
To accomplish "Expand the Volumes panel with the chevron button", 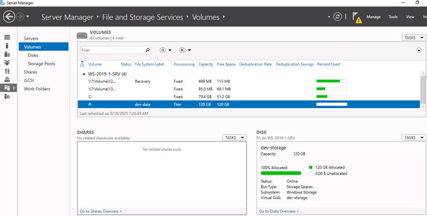I will (419, 50).
